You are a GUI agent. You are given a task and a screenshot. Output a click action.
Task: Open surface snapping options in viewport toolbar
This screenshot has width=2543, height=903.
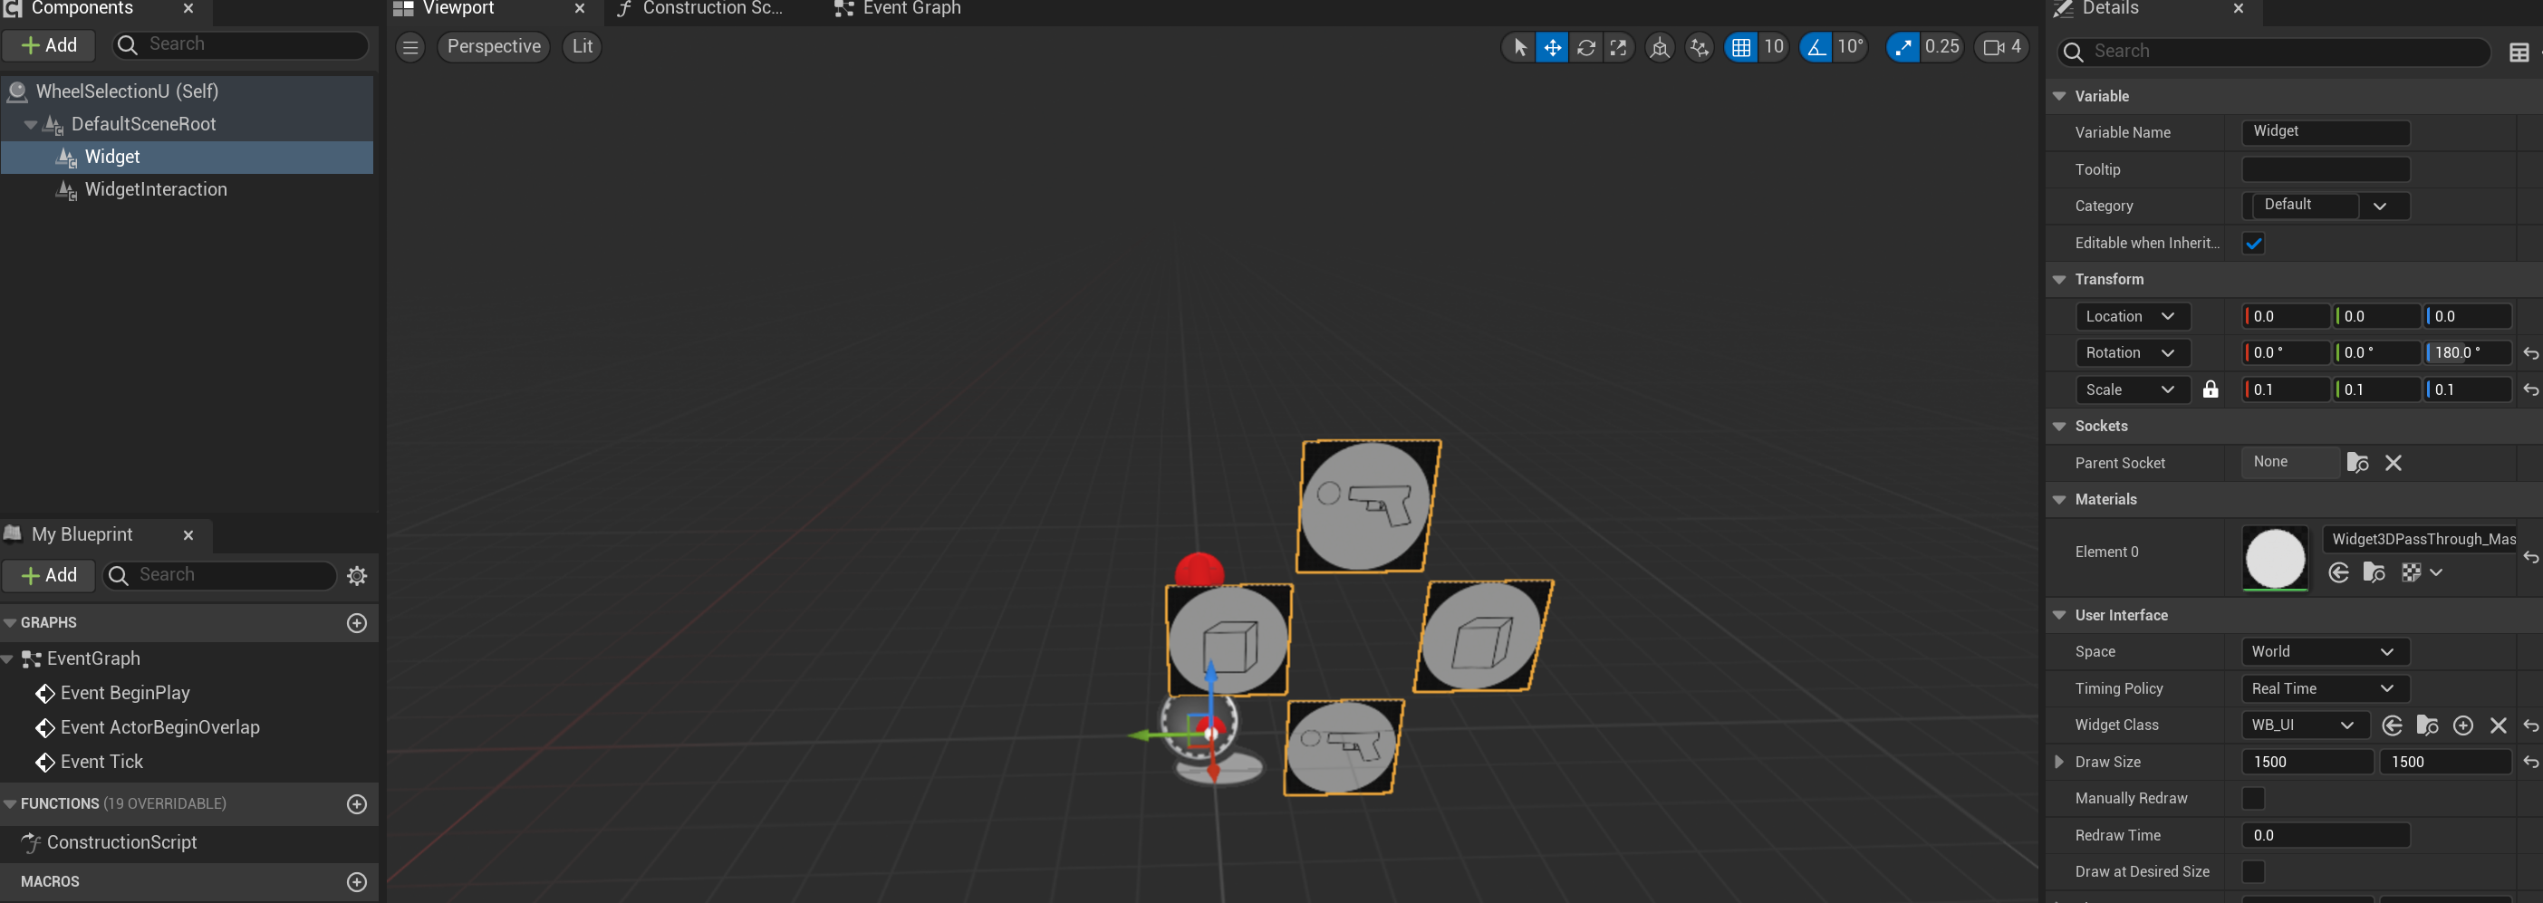[1699, 46]
